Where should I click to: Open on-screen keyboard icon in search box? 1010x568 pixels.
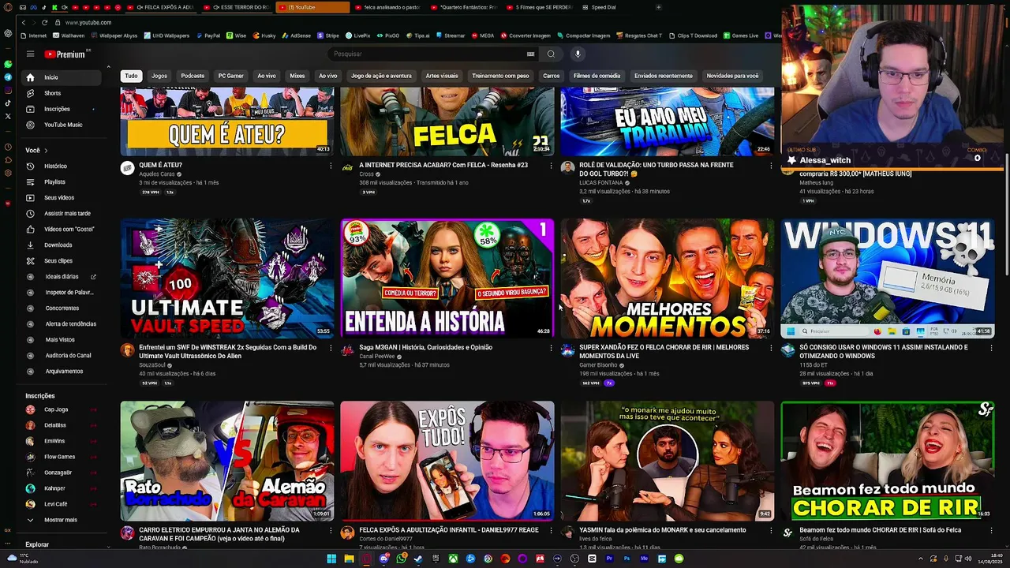click(x=530, y=54)
